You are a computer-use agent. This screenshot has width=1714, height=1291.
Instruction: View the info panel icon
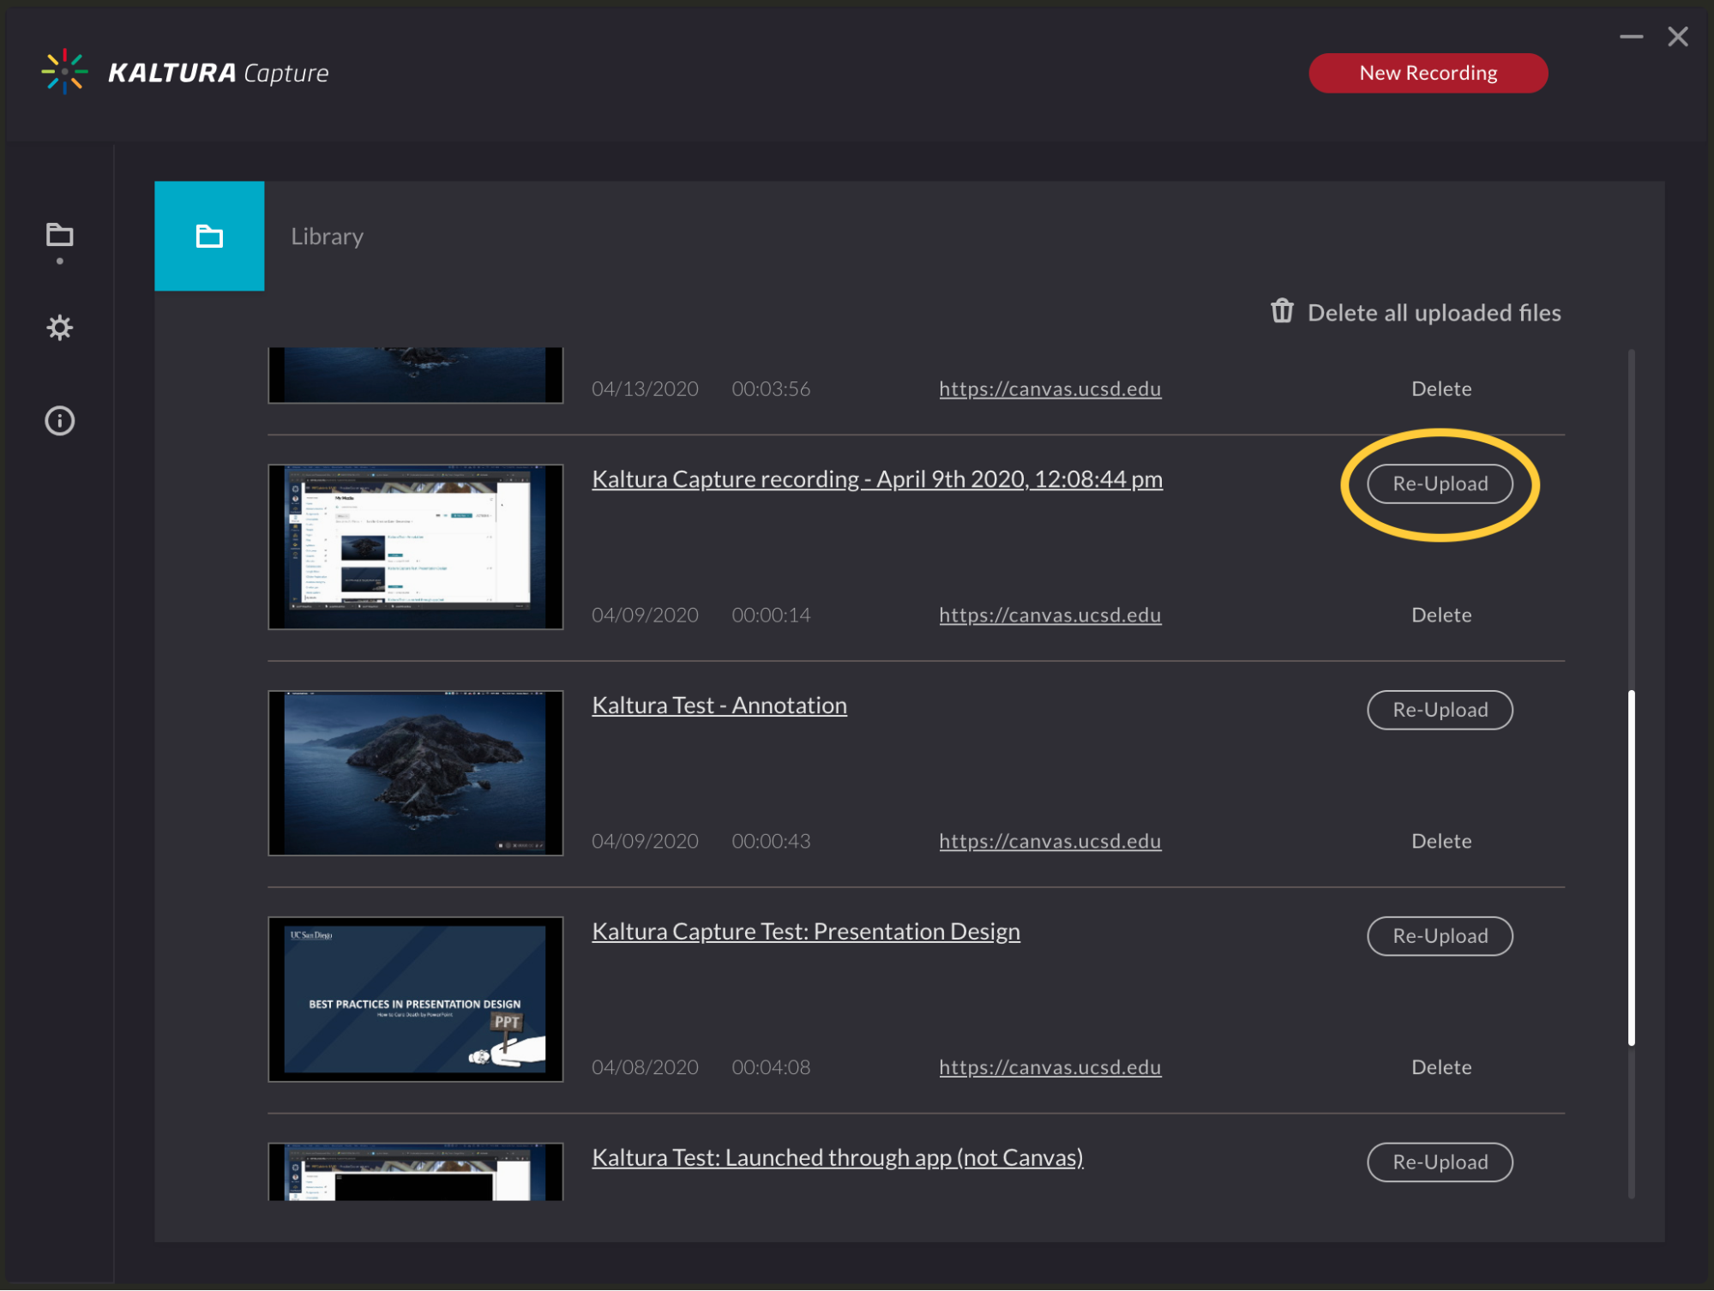(x=60, y=420)
